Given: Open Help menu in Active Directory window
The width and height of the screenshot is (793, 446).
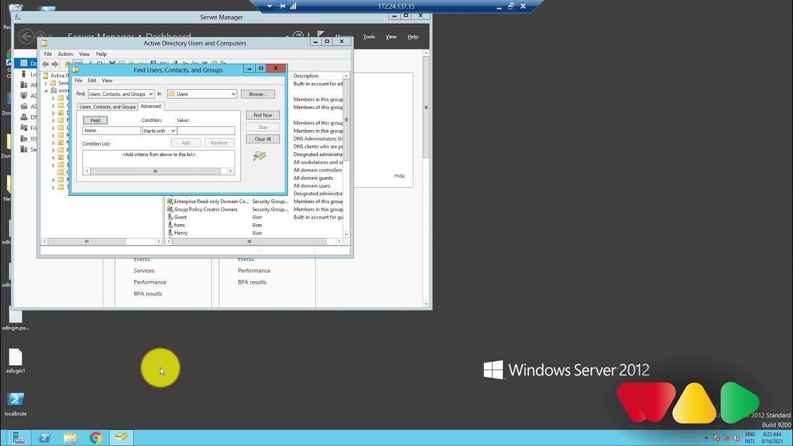Looking at the screenshot, I should tap(101, 54).
